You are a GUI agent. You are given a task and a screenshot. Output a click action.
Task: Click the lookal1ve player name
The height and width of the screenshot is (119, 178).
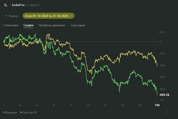pyautogui.click(x=18, y=5)
